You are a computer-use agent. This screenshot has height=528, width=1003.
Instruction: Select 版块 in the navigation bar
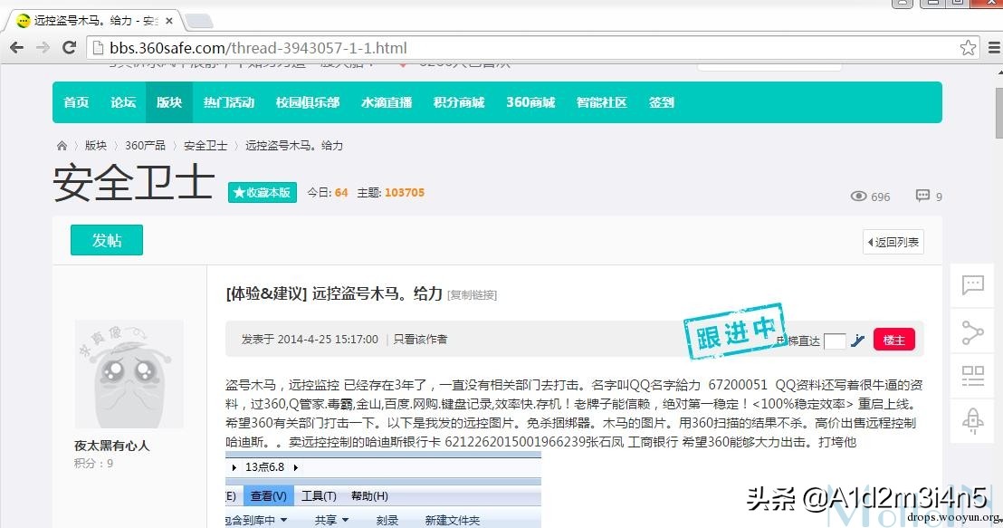pos(169,102)
